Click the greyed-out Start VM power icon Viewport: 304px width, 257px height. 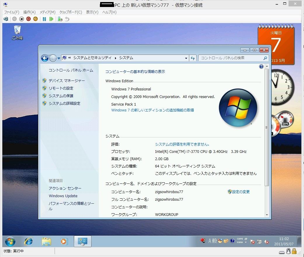(x=14, y=19)
